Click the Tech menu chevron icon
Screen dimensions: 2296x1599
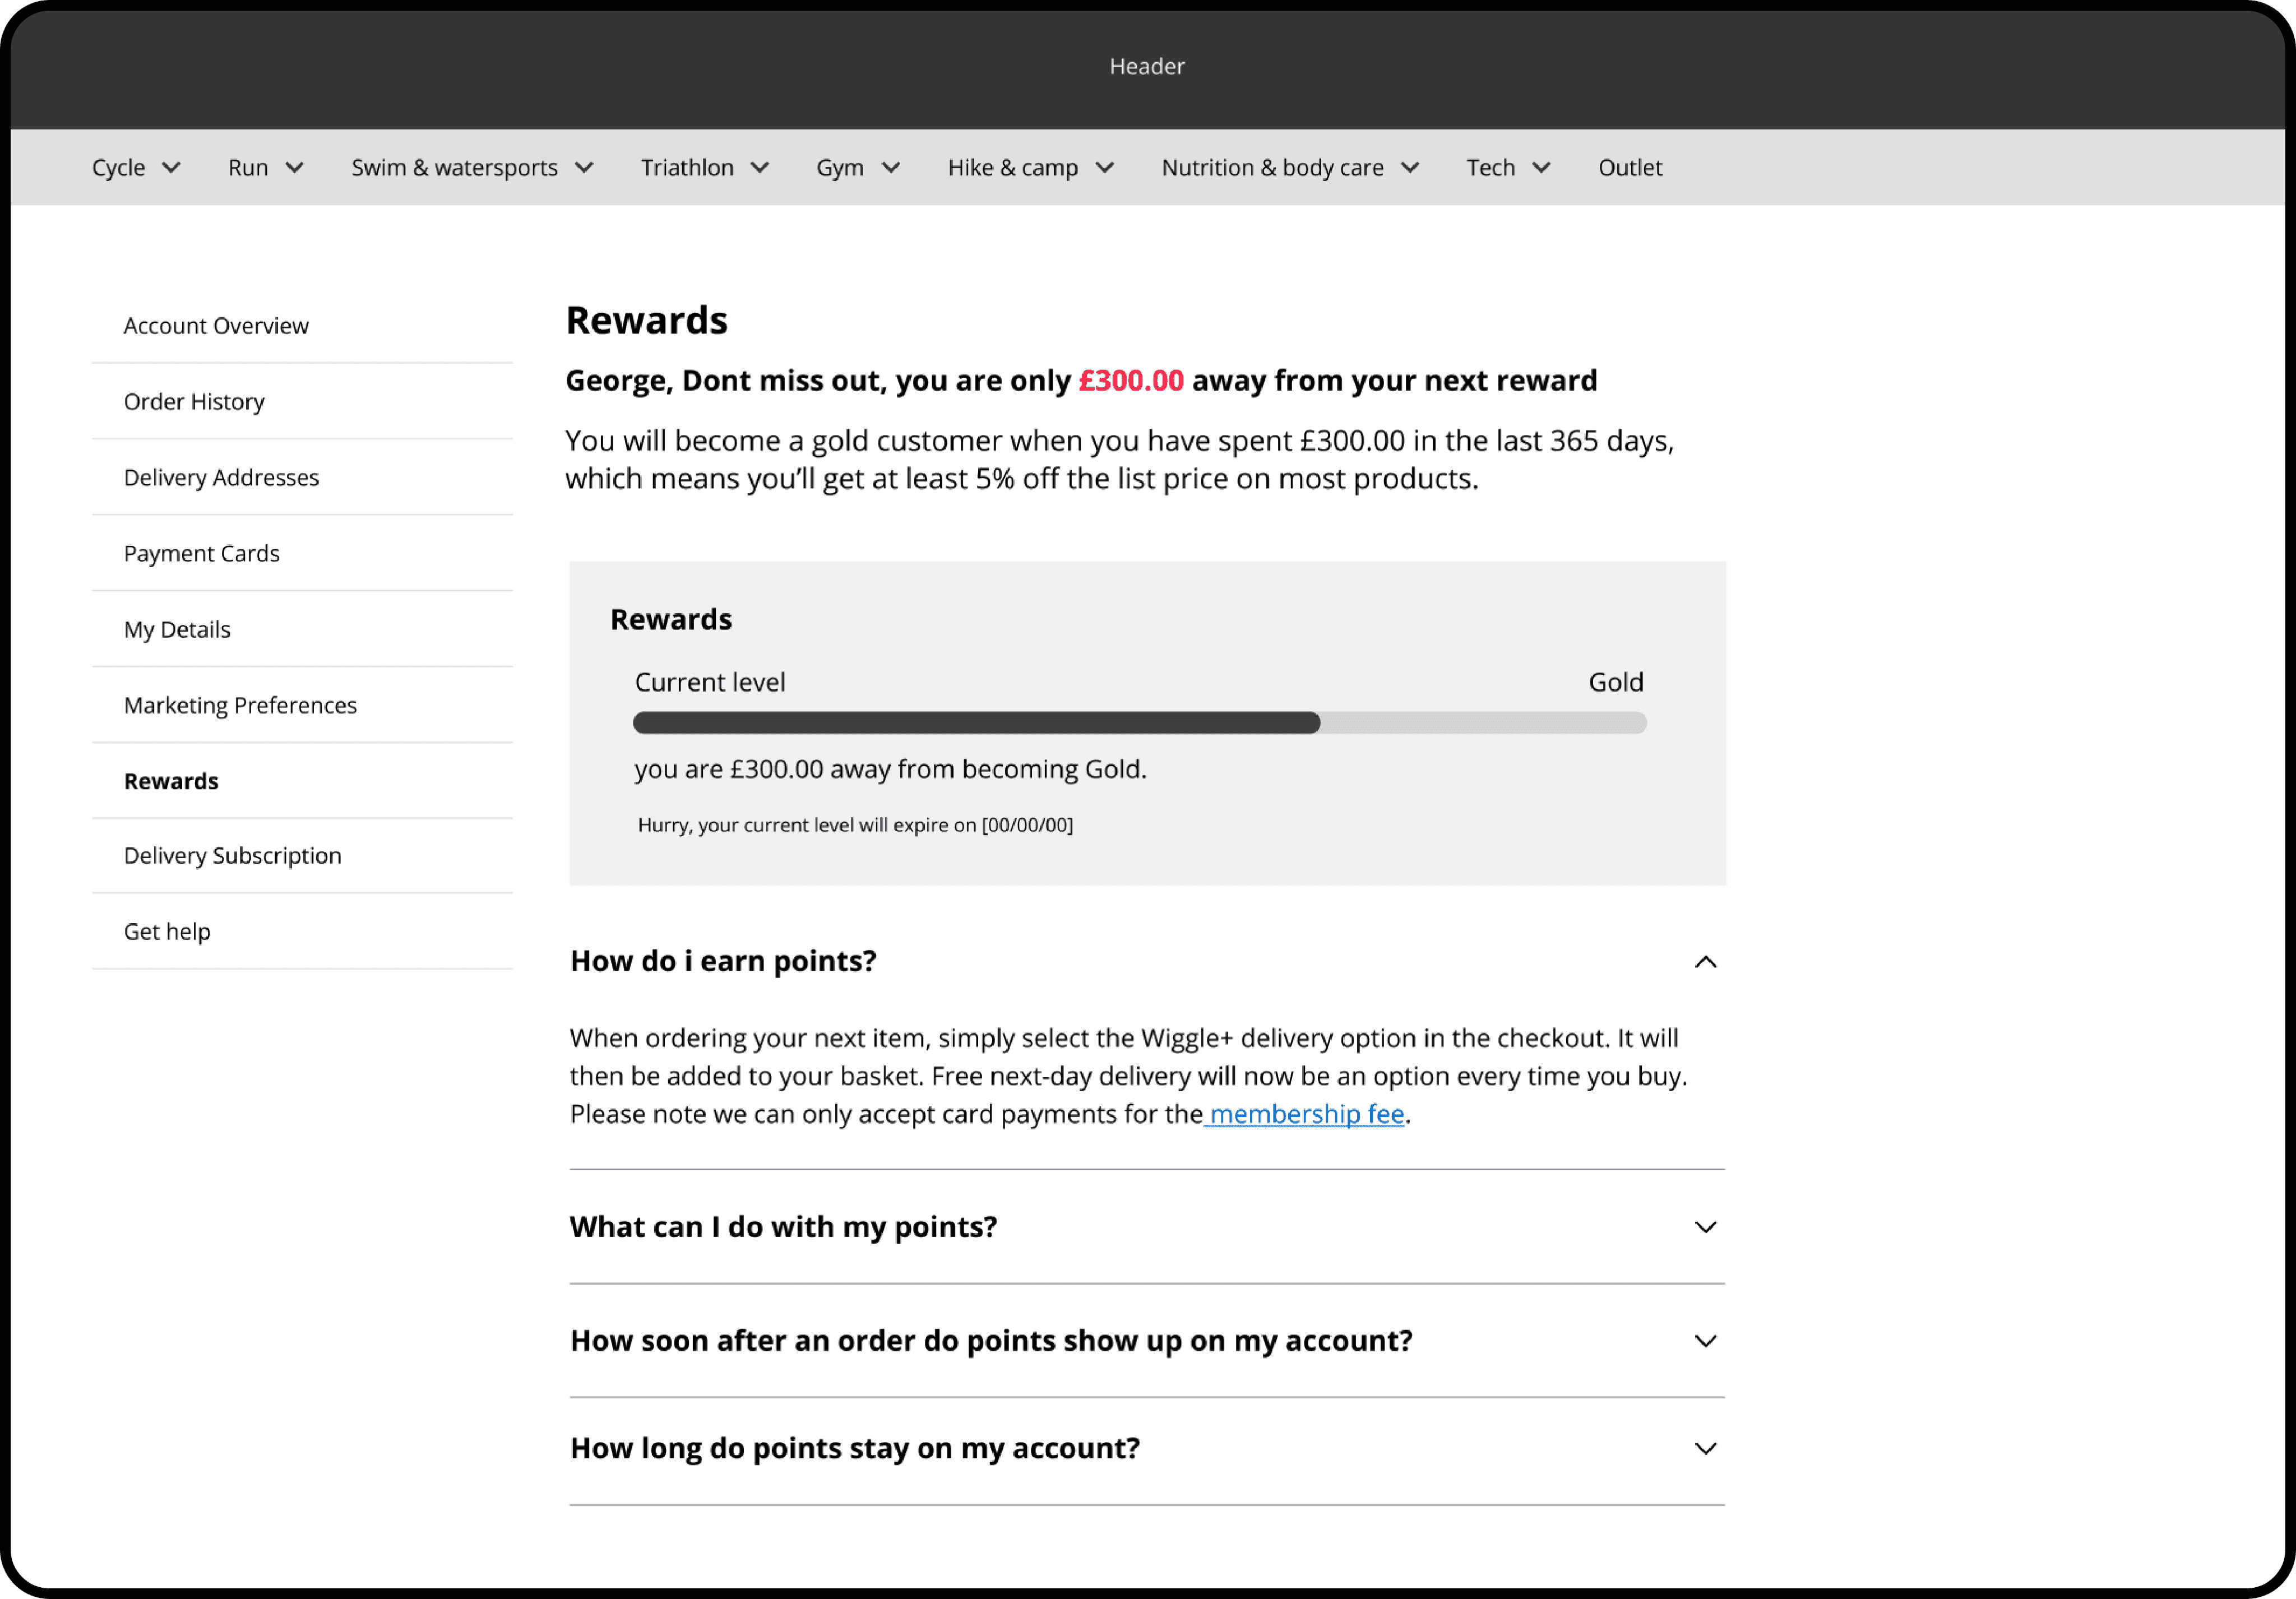[x=1541, y=168]
